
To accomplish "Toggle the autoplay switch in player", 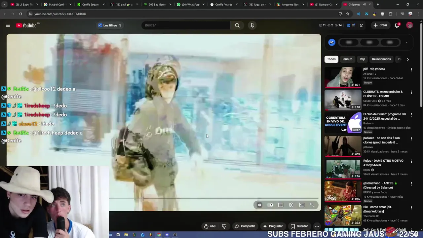I will 271,205.
